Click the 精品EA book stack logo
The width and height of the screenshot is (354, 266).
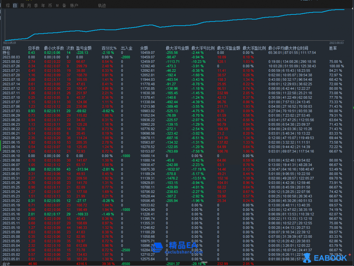157,247
